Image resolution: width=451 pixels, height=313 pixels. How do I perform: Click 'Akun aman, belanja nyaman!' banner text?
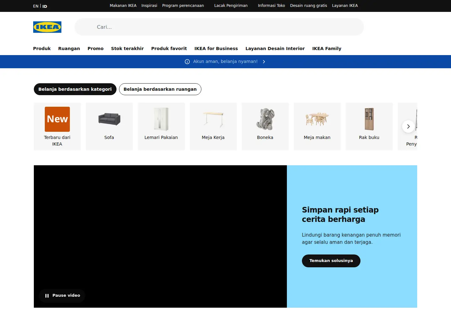[225, 62]
